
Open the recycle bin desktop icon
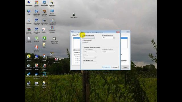(x=29, y=21)
